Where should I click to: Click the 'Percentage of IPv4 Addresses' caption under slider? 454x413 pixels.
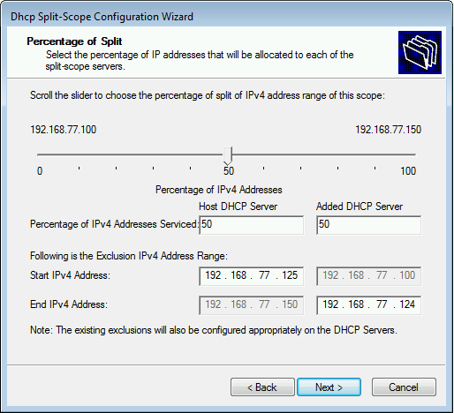219,190
